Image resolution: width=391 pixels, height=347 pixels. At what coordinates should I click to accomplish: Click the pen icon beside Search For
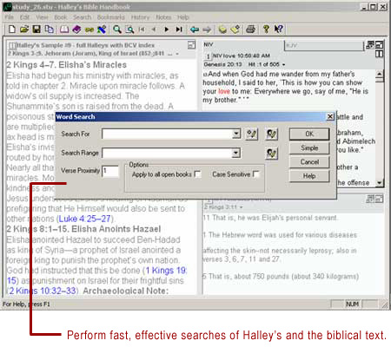pos(252,134)
